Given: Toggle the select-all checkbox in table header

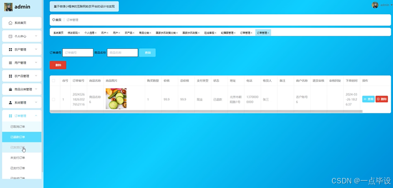Looking at the screenshot, I should [x=53, y=81].
